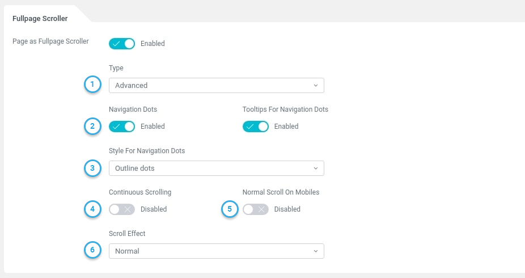Enable the Continuous Scrolling toggle
525x278 pixels.
(122, 209)
